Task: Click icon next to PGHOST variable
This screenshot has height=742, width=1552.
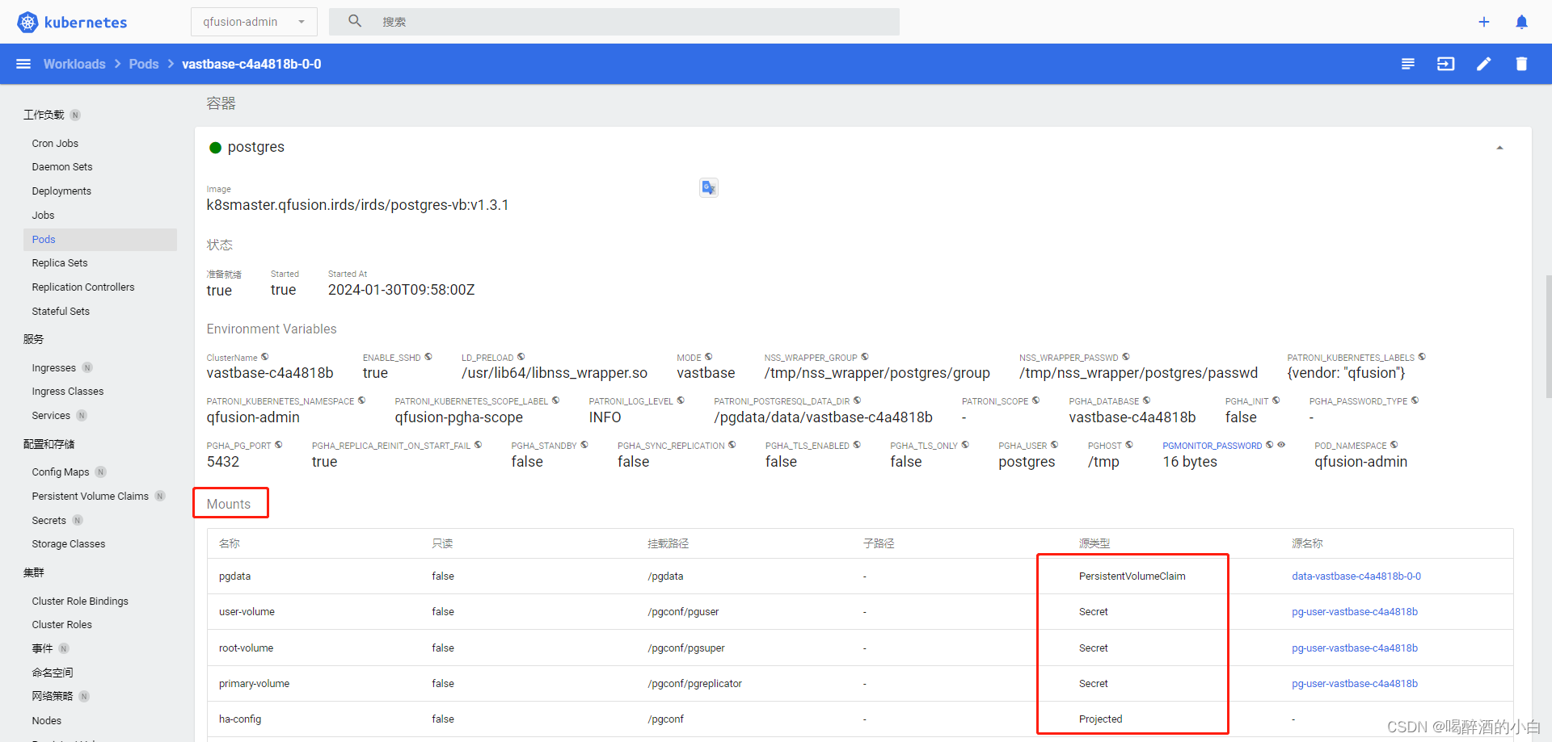Action: coord(1129,445)
